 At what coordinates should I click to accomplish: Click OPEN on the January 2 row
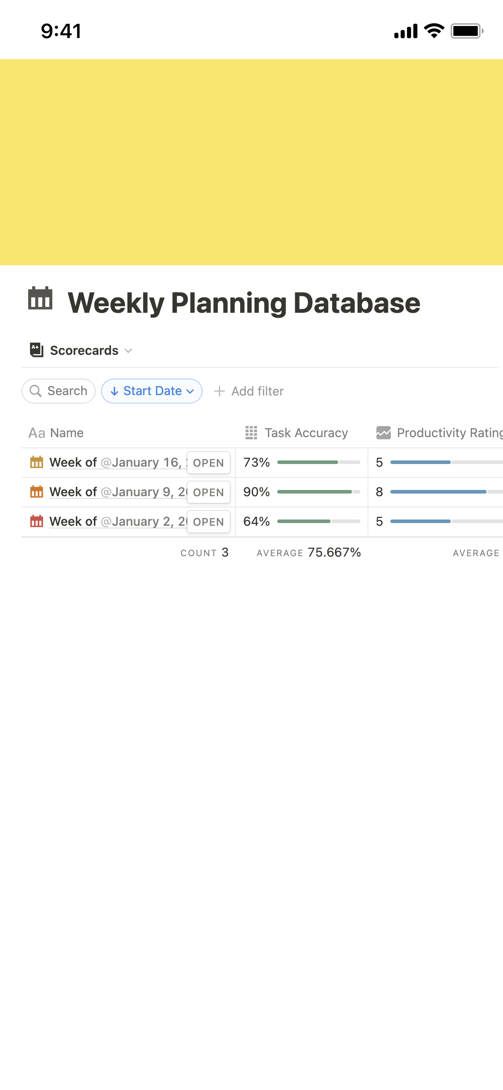click(208, 522)
